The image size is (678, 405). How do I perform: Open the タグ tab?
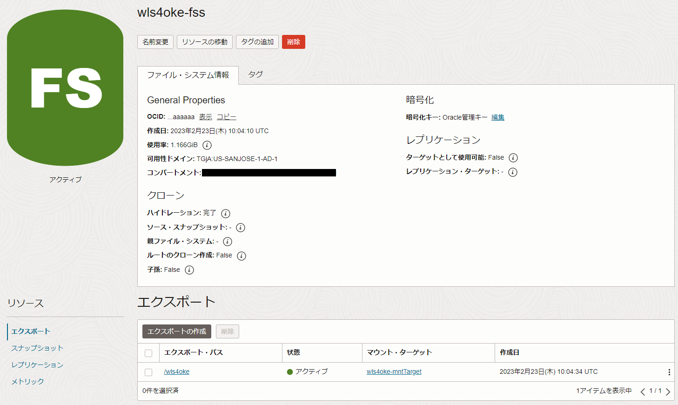(255, 74)
